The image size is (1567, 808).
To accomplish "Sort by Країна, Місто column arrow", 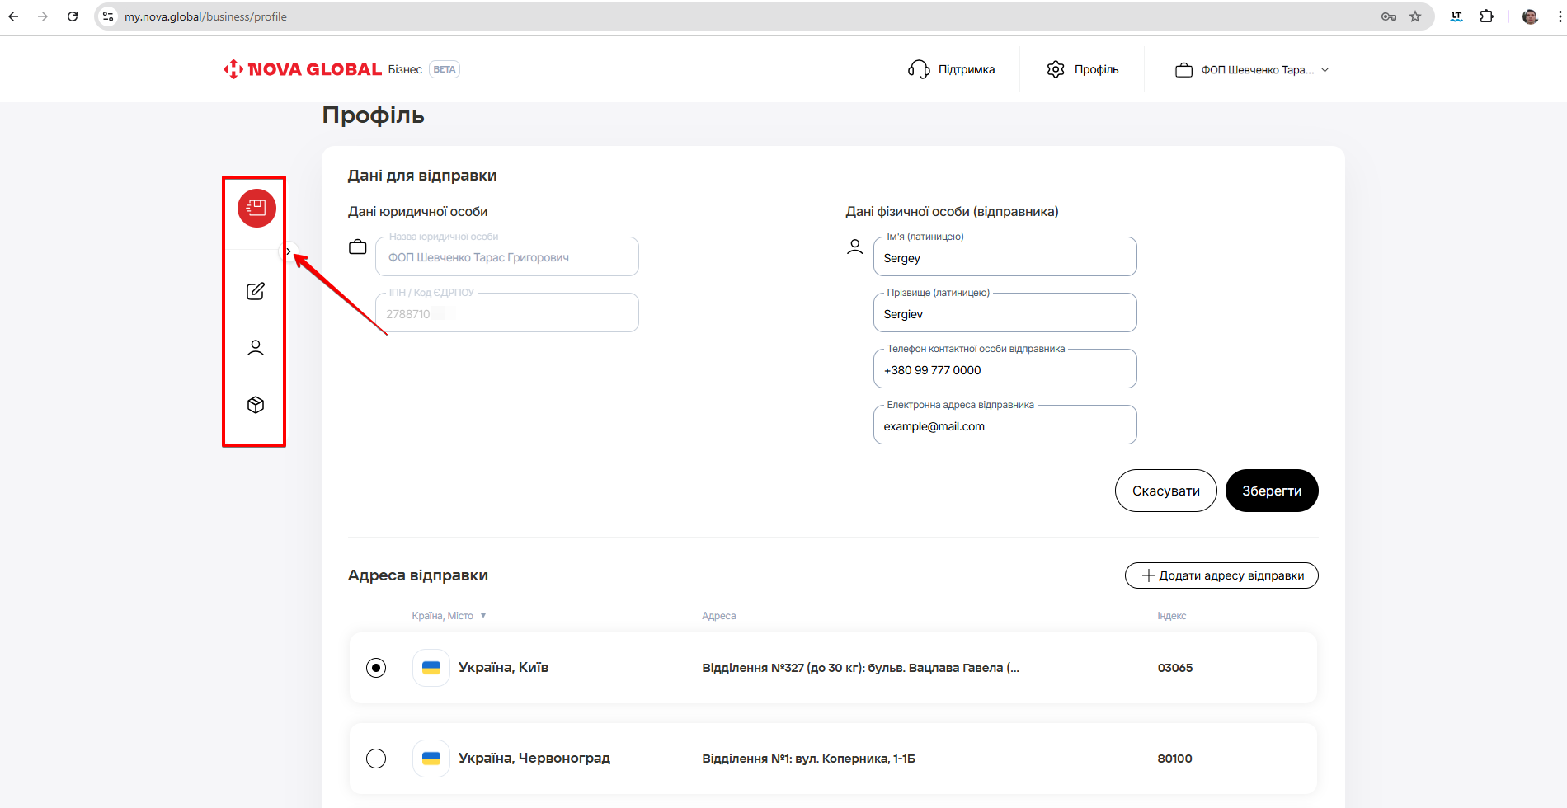I will click(x=483, y=616).
